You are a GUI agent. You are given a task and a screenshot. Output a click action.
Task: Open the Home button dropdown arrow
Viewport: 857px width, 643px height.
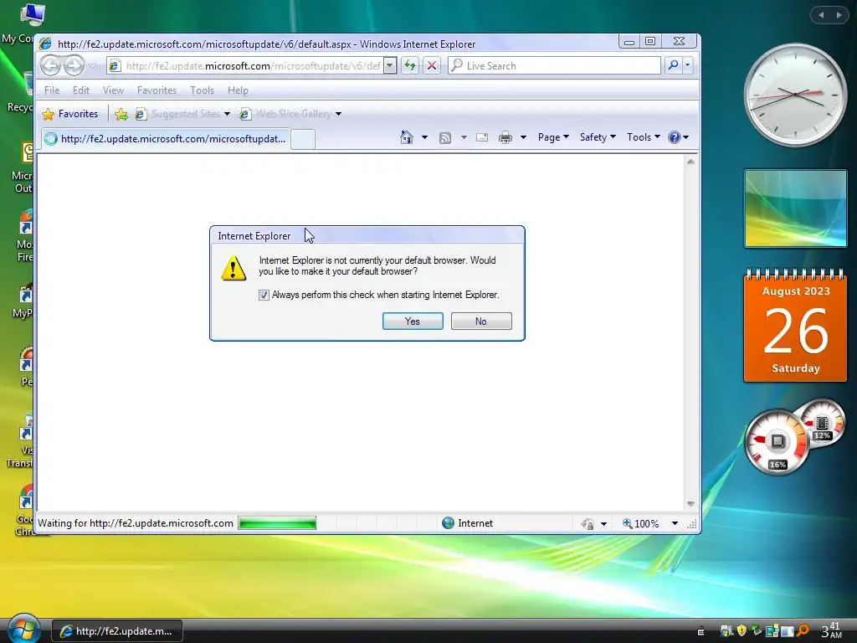click(x=424, y=137)
